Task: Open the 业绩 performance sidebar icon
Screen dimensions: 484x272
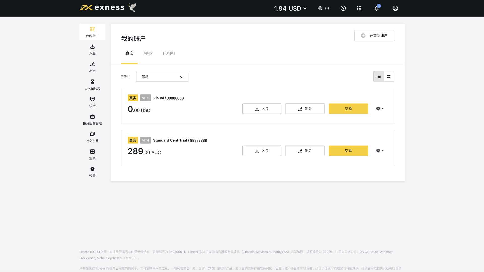Action: click(92, 152)
